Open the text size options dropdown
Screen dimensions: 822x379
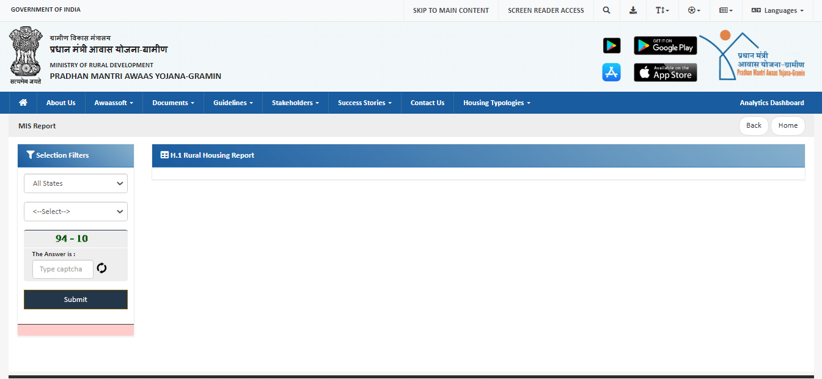[662, 10]
